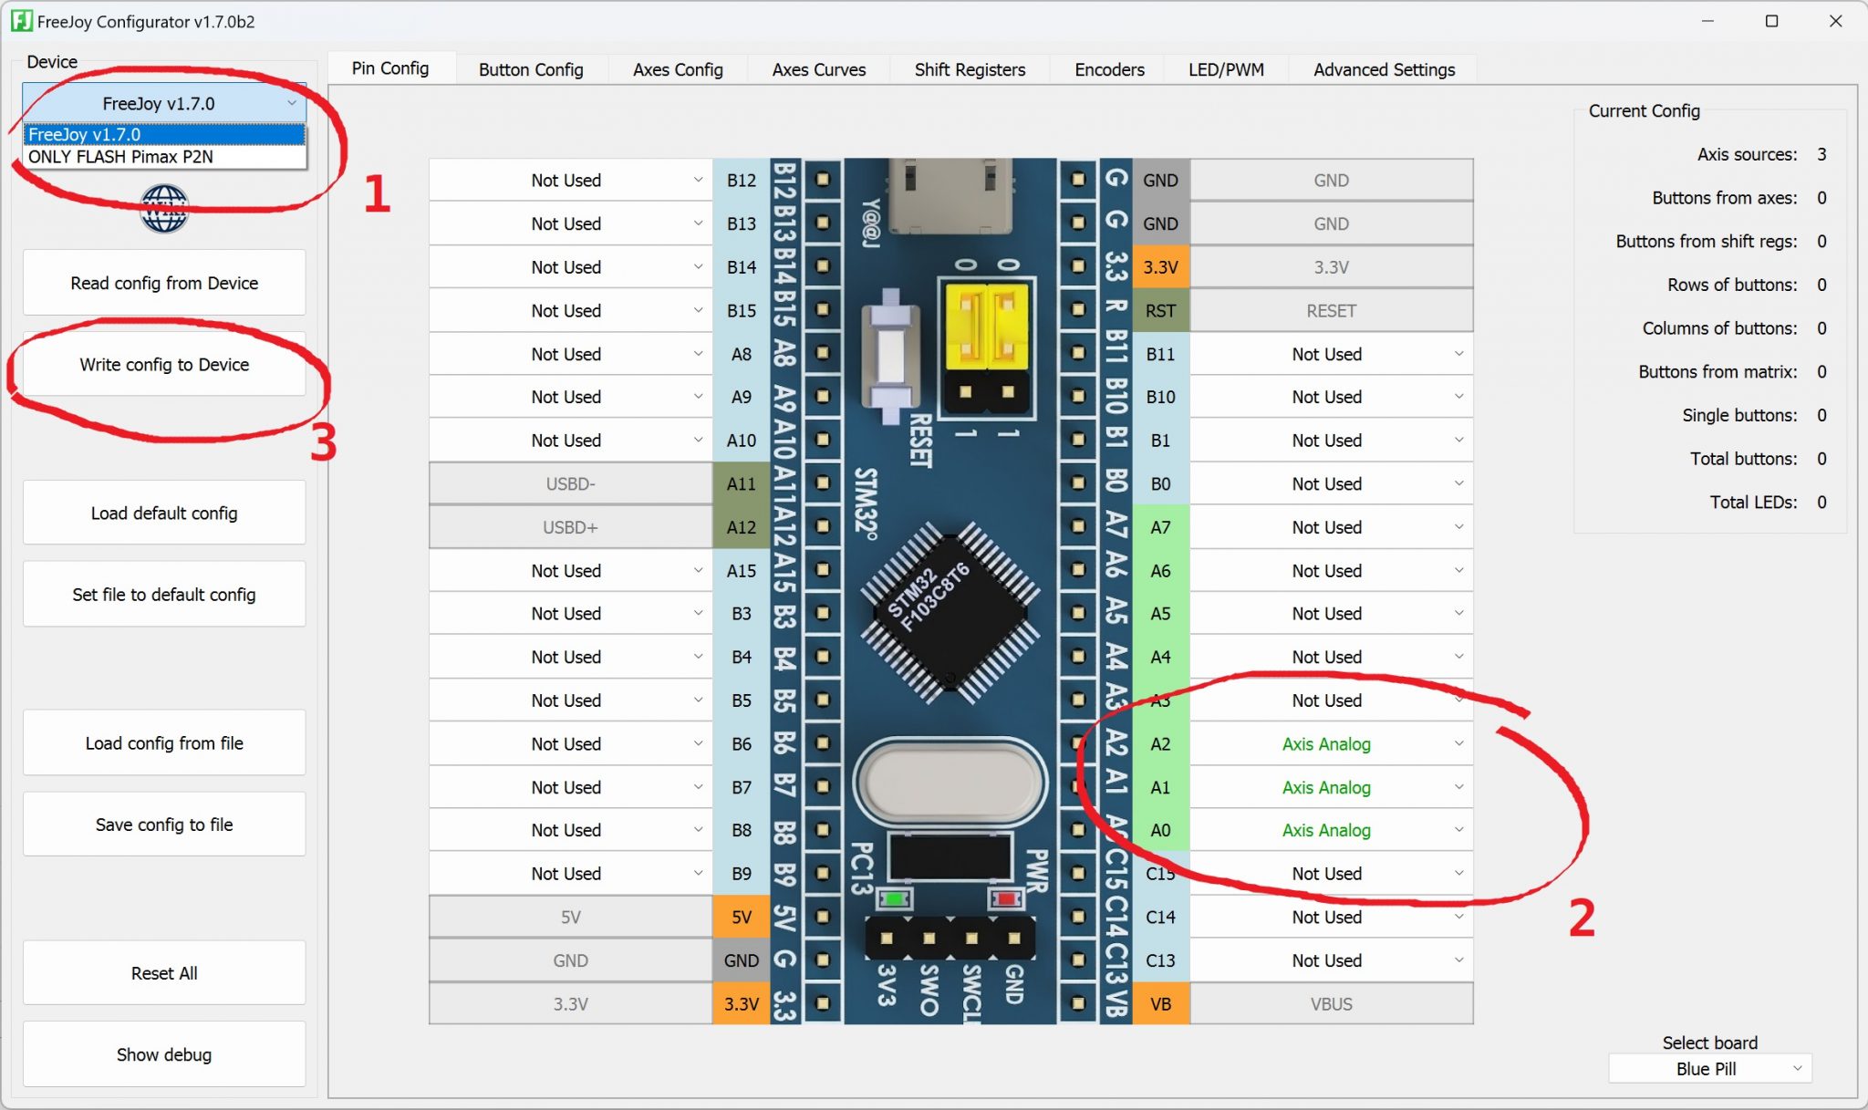Go to Advanced Settings tab
The image size is (1868, 1110).
(1383, 69)
